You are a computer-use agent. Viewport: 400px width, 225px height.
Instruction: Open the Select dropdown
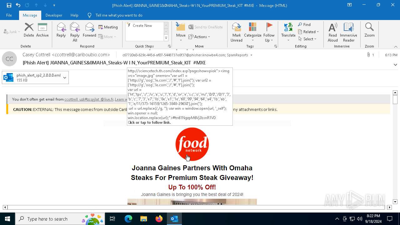[307, 39]
